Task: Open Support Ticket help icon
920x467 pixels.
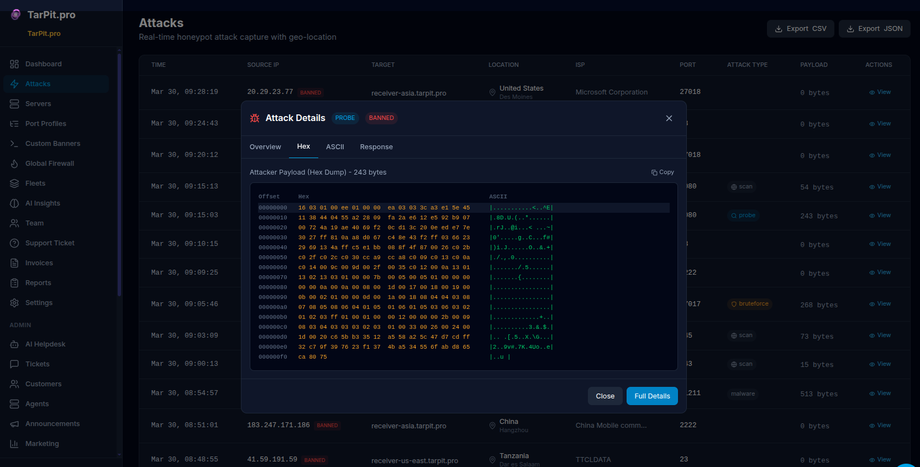Action: click(14, 243)
